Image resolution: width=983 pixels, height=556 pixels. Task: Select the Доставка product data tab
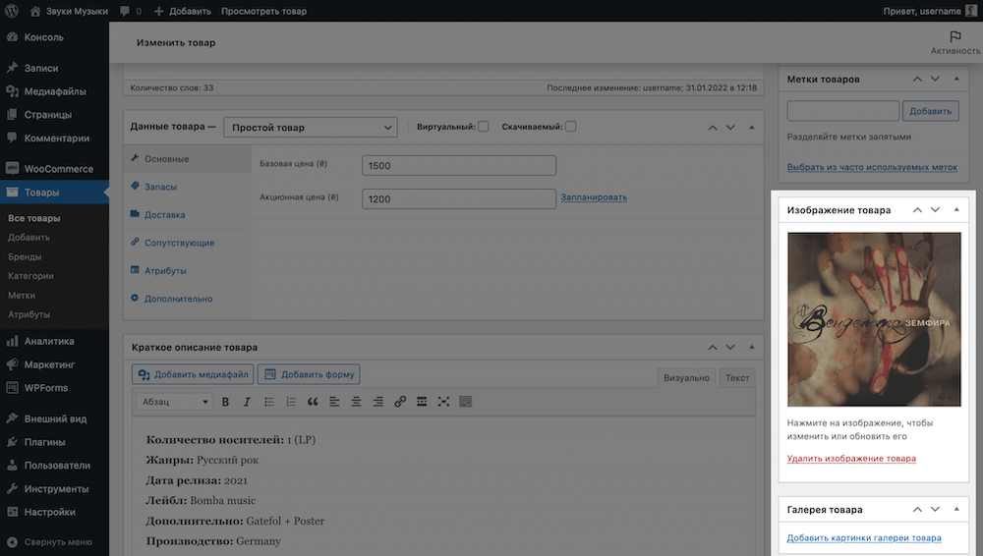coord(188,214)
